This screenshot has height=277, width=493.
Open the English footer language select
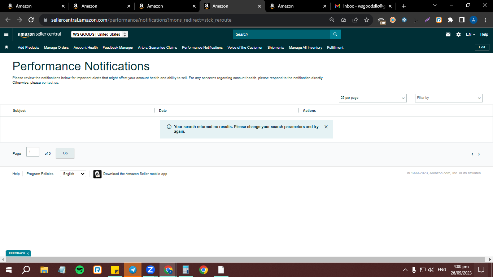click(73, 174)
